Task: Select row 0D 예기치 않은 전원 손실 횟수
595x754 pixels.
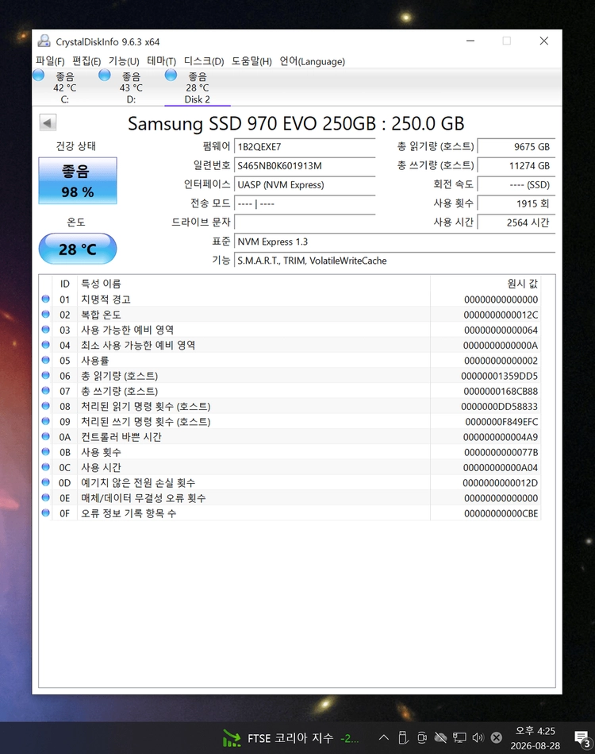Action: pos(290,483)
